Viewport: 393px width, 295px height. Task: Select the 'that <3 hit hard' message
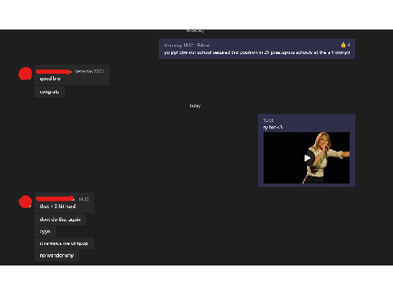[64, 203]
